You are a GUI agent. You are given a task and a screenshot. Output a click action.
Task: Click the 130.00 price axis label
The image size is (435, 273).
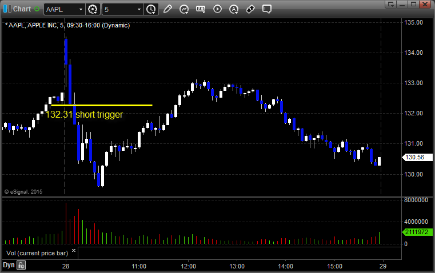click(414, 174)
